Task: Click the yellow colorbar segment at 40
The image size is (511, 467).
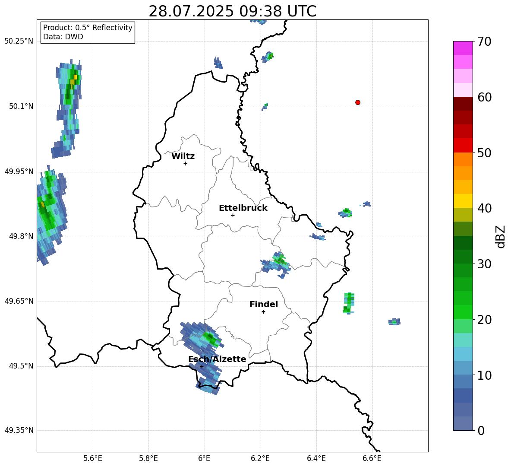Action: (463, 201)
